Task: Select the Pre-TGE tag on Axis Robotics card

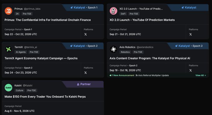Action: tap(138, 52)
